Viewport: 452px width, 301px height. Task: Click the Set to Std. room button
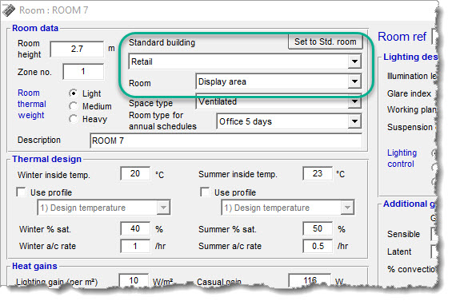coord(325,42)
